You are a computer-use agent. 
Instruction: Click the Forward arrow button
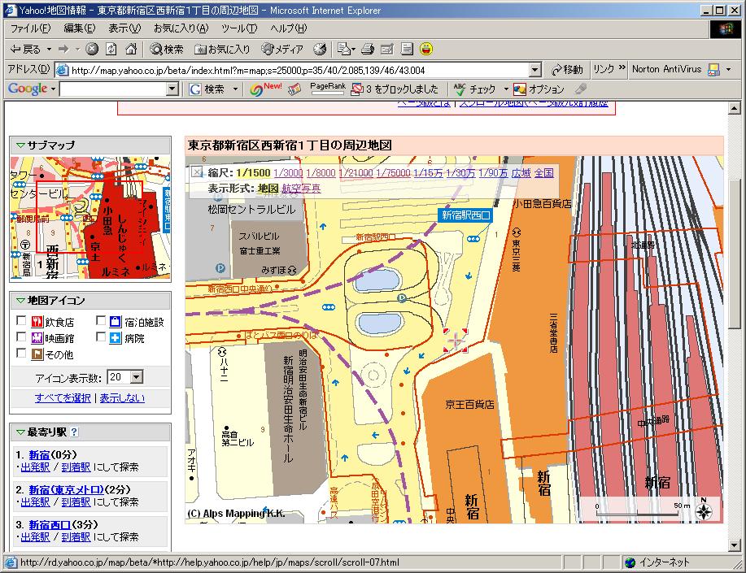pos(63,49)
